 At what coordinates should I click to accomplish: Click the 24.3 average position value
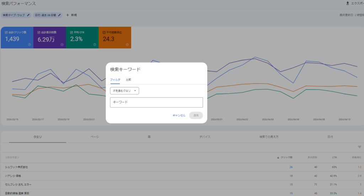pos(108,39)
